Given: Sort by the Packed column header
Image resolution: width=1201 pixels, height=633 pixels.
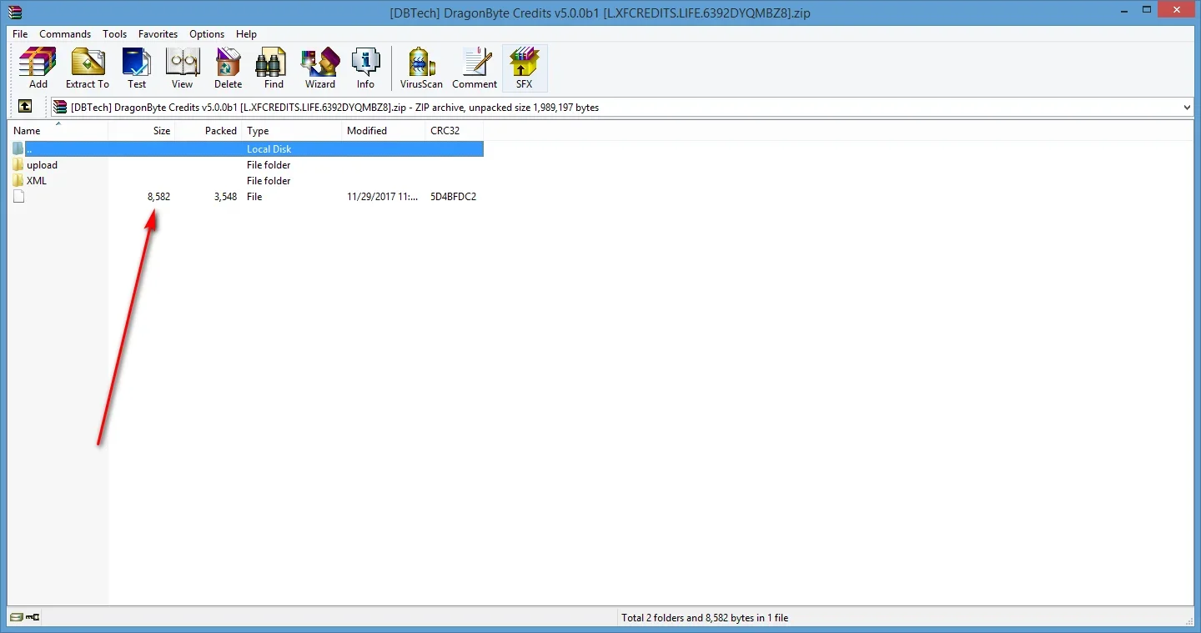Looking at the screenshot, I should [x=209, y=131].
